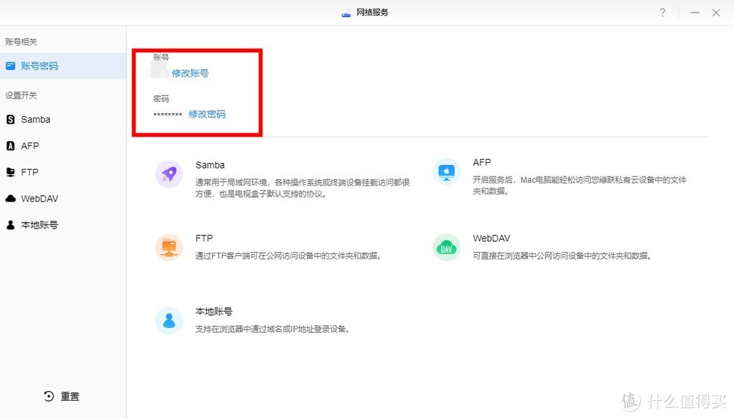Click the blue 本地账号 person icon
The height and width of the screenshot is (419, 734).
point(169,321)
